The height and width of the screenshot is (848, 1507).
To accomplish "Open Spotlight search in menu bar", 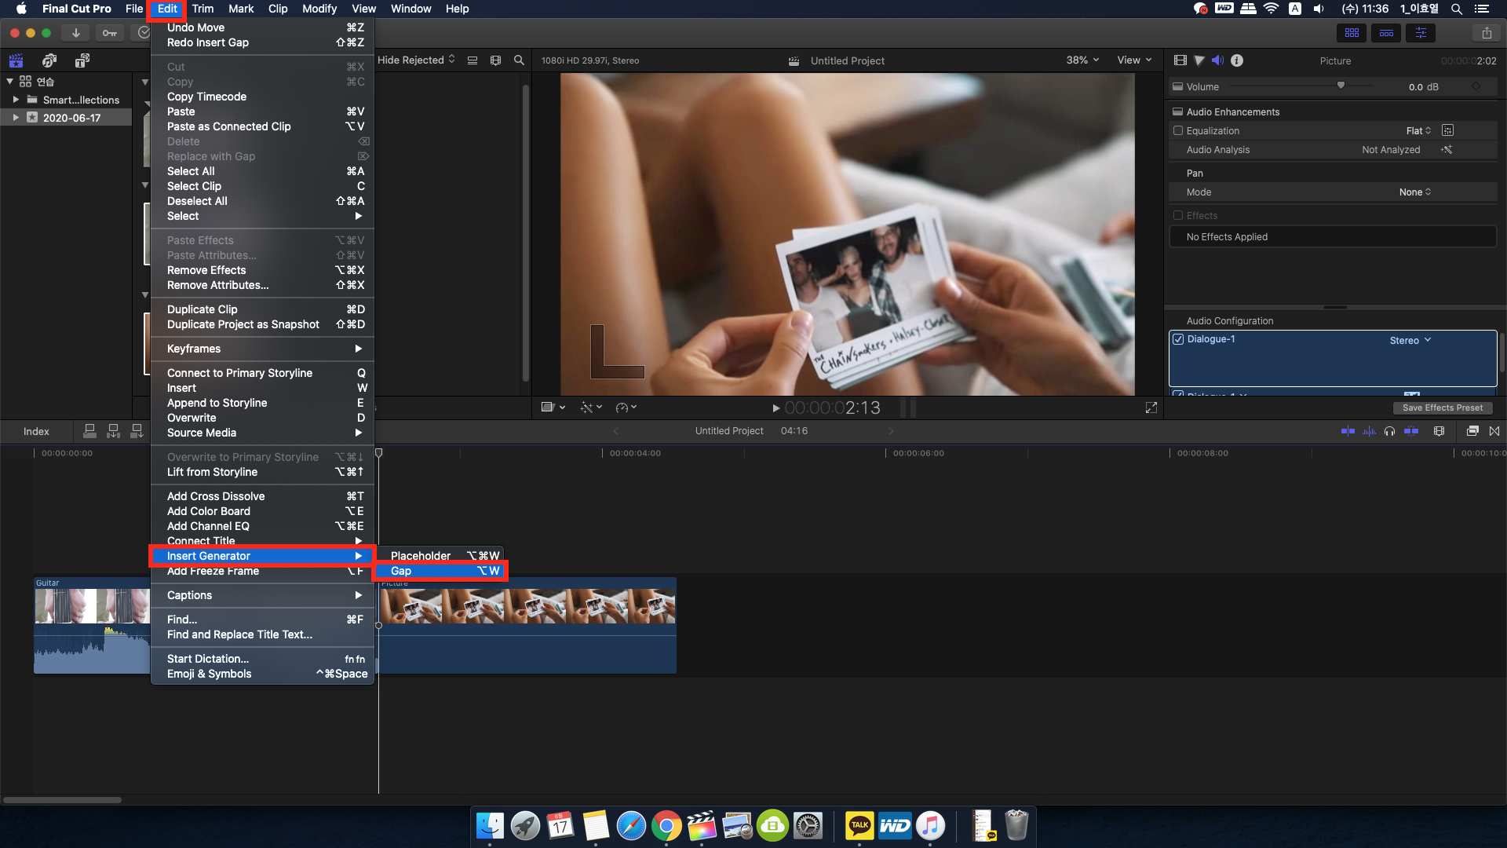I will [x=1456, y=9].
